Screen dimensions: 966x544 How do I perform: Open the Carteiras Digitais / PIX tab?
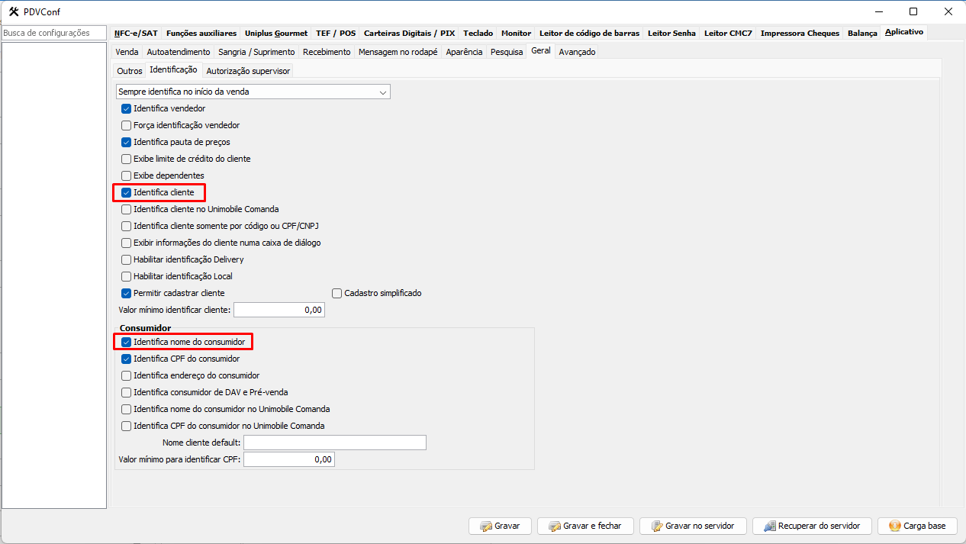(409, 34)
